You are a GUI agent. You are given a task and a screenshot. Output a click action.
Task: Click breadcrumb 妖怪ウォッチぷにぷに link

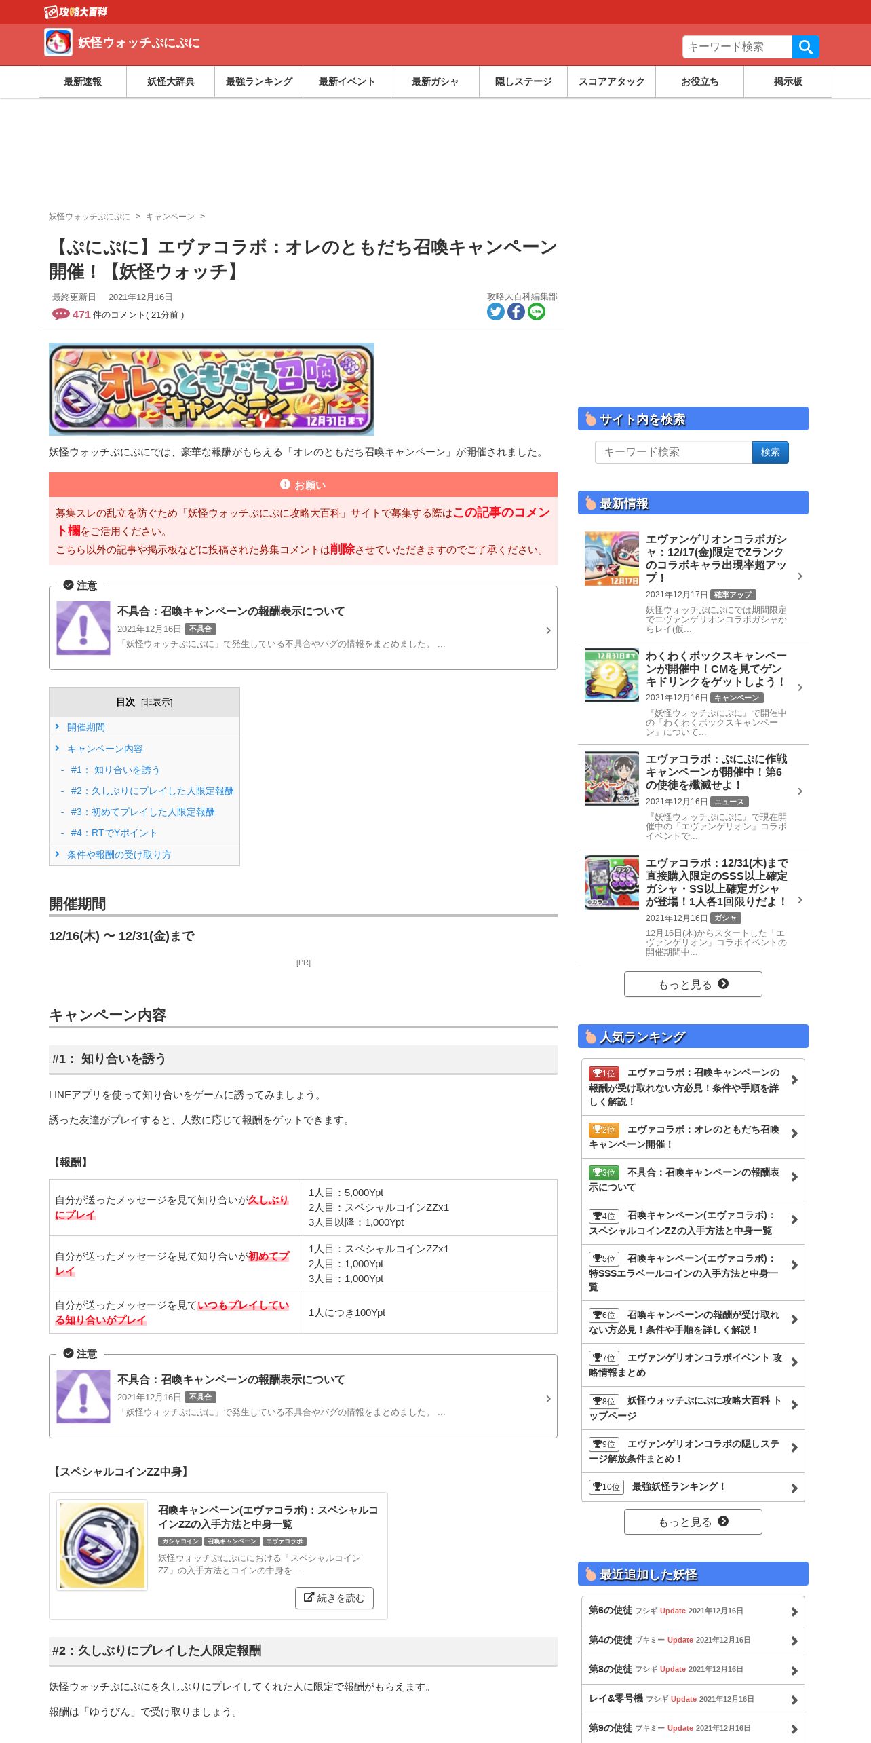click(90, 217)
